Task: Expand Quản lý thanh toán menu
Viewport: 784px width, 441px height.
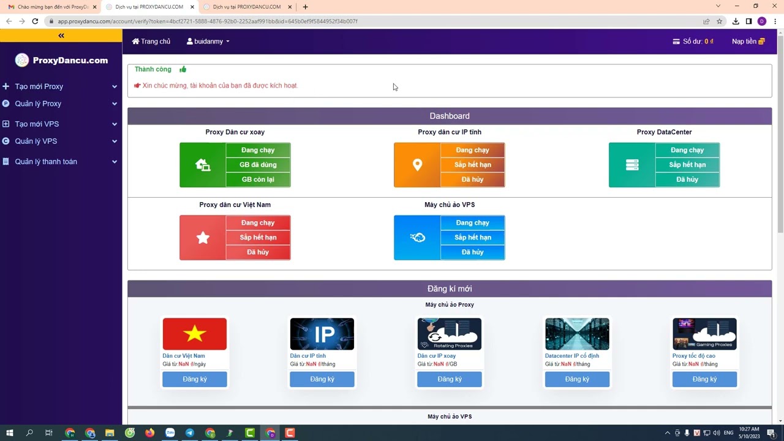Action: coord(60,162)
